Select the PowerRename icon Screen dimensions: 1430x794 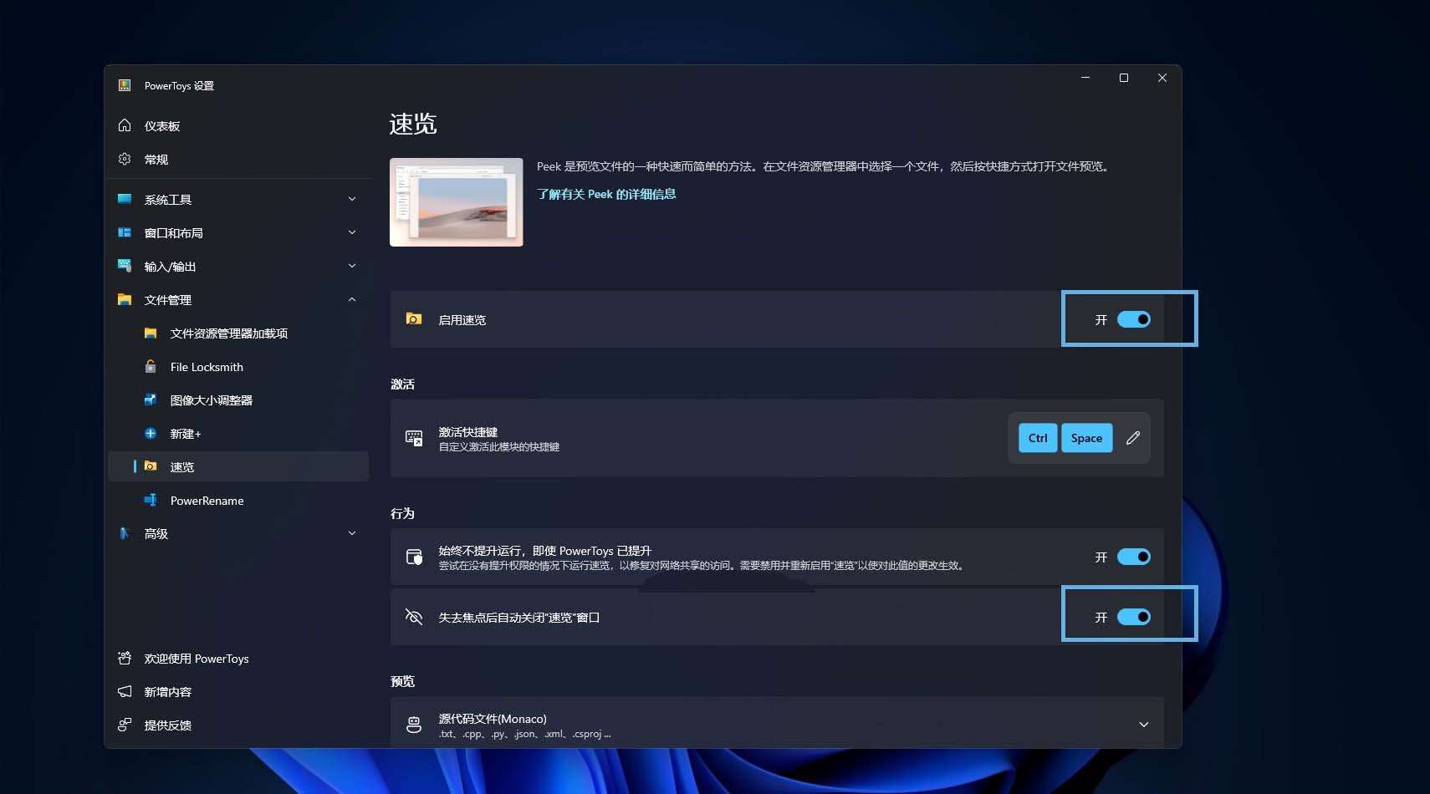pos(151,500)
